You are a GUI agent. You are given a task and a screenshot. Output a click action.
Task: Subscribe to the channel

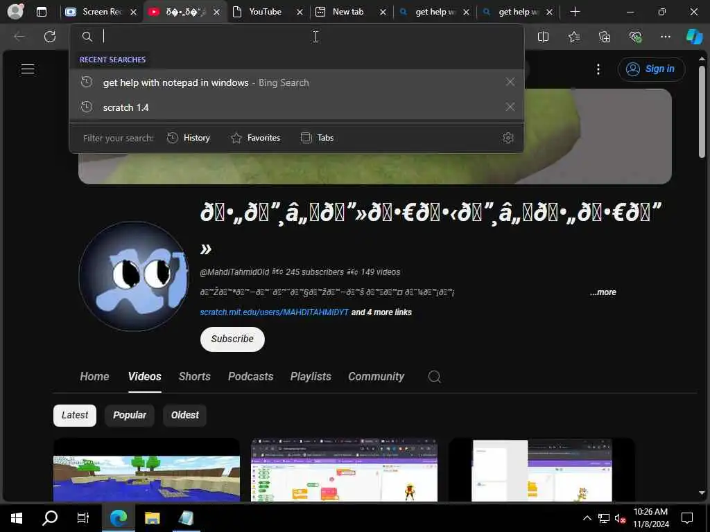pyautogui.click(x=232, y=339)
